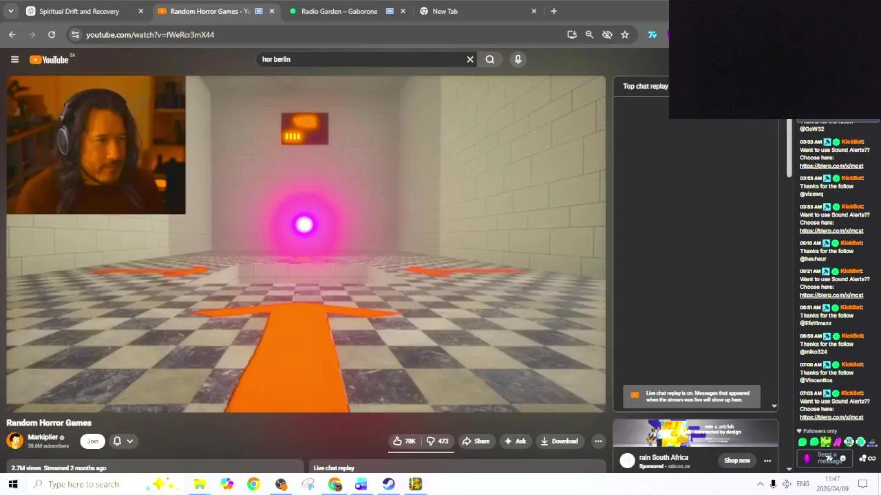Share the video
This screenshot has width=881, height=495.
coord(476,441)
